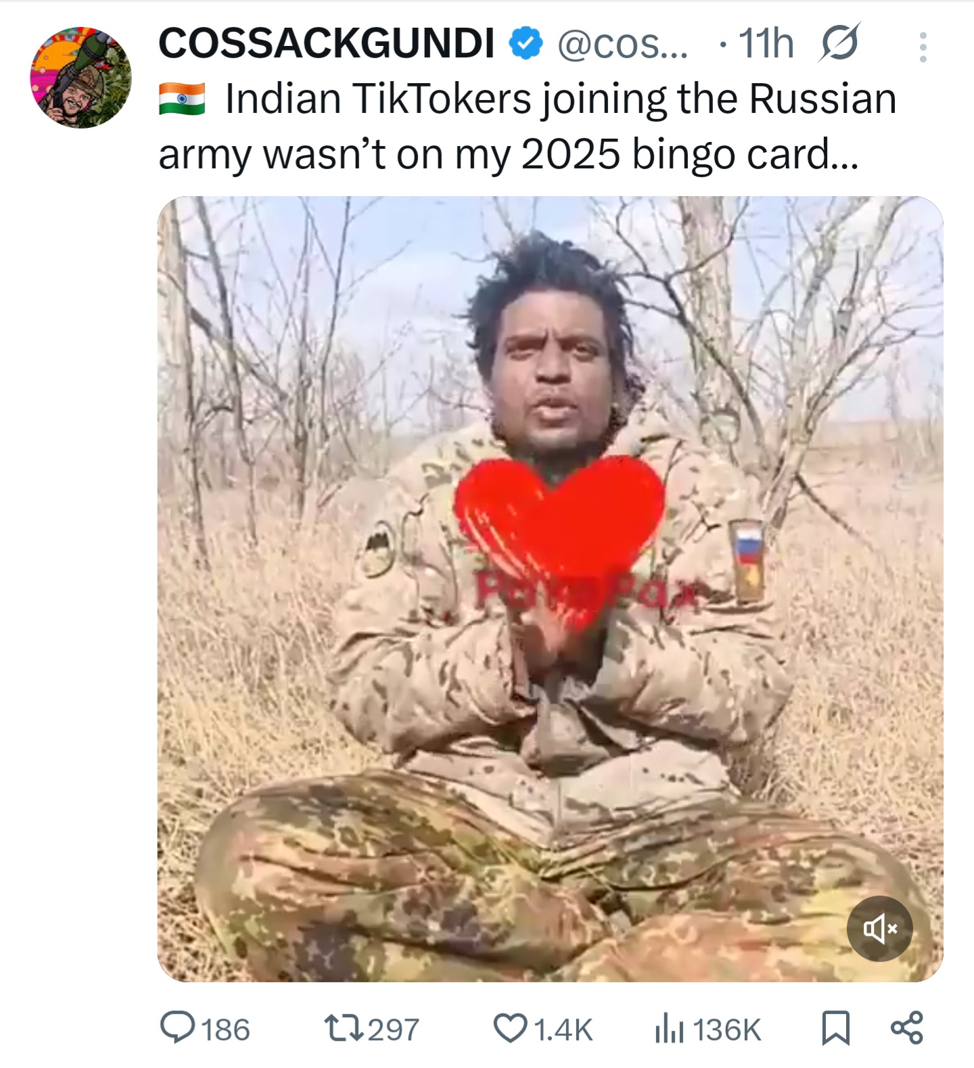Screen dimensions: 974x1068
Task: Click the blue verified badge
Action: pyautogui.click(x=525, y=44)
